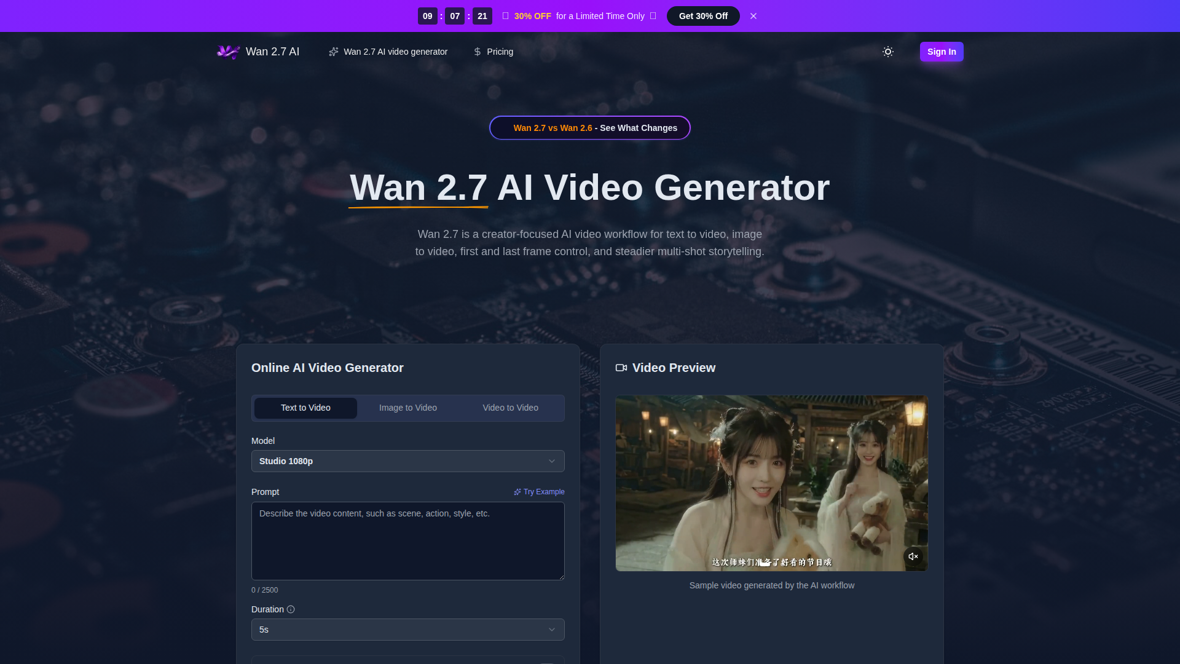
Task: Switch to the Video to Video tab
Action: tap(510, 408)
